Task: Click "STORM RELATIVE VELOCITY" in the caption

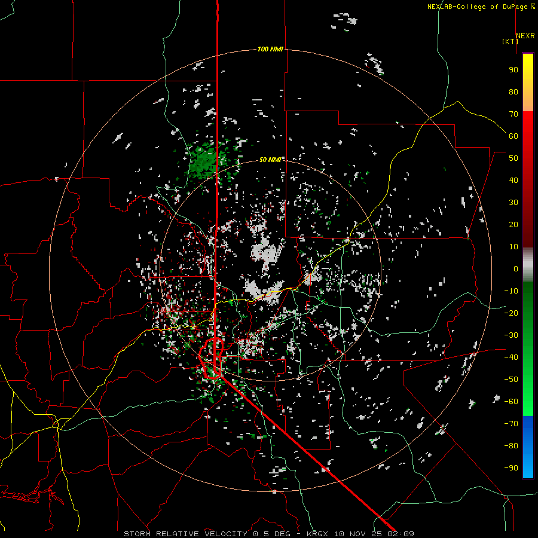Action: [186, 534]
